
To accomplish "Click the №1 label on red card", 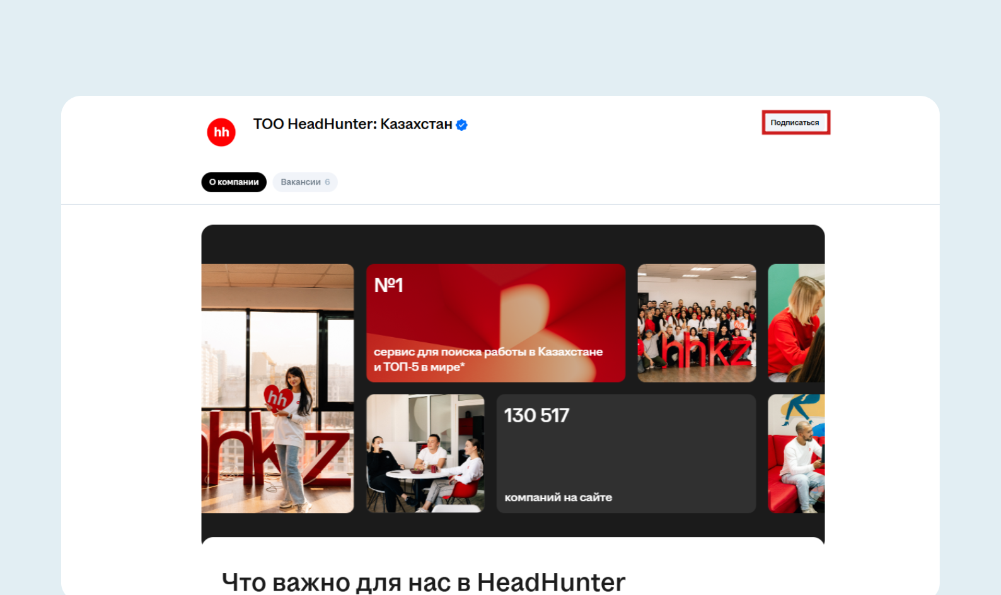I will tap(388, 286).
